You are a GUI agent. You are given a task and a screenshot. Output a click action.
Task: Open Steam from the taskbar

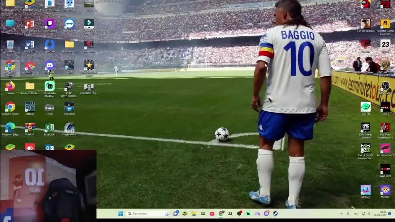pyautogui.click(x=275, y=213)
